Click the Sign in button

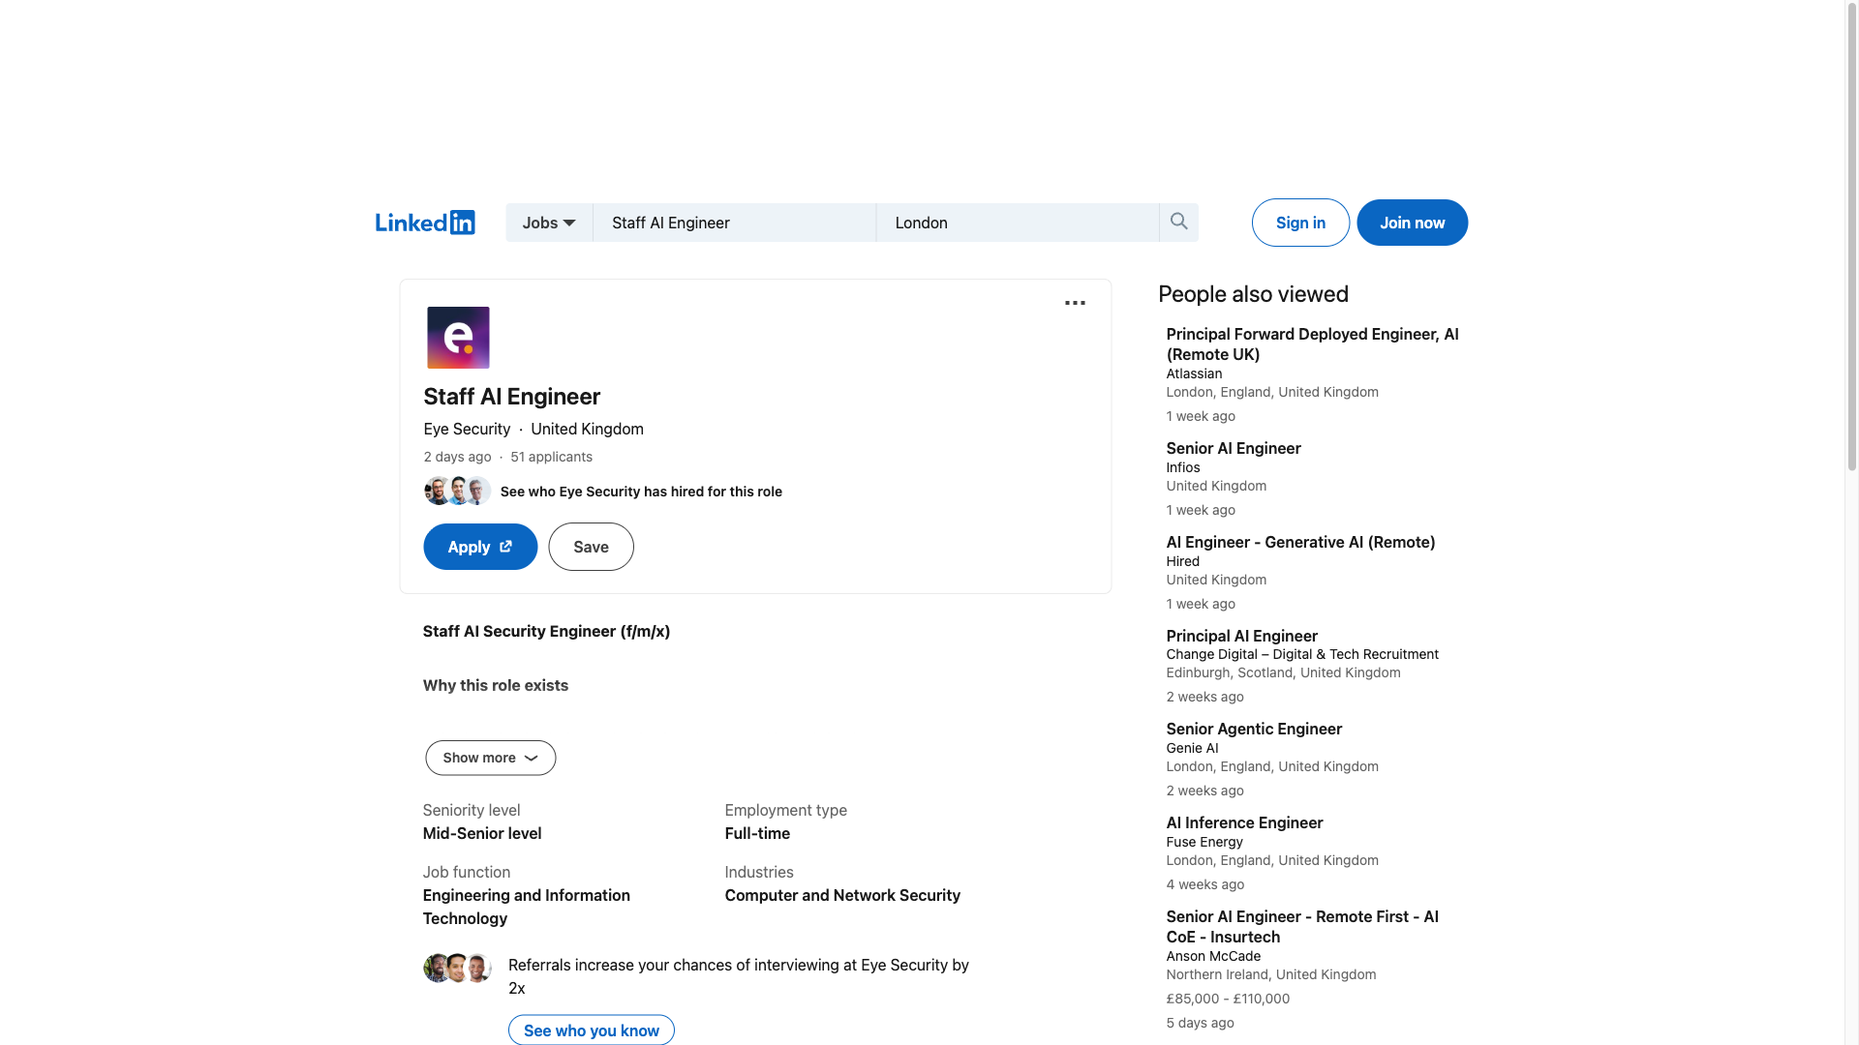tap(1300, 223)
